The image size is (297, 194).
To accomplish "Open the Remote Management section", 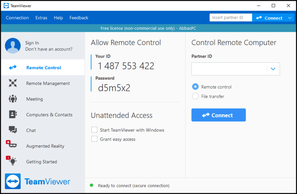I will (43, 83).
